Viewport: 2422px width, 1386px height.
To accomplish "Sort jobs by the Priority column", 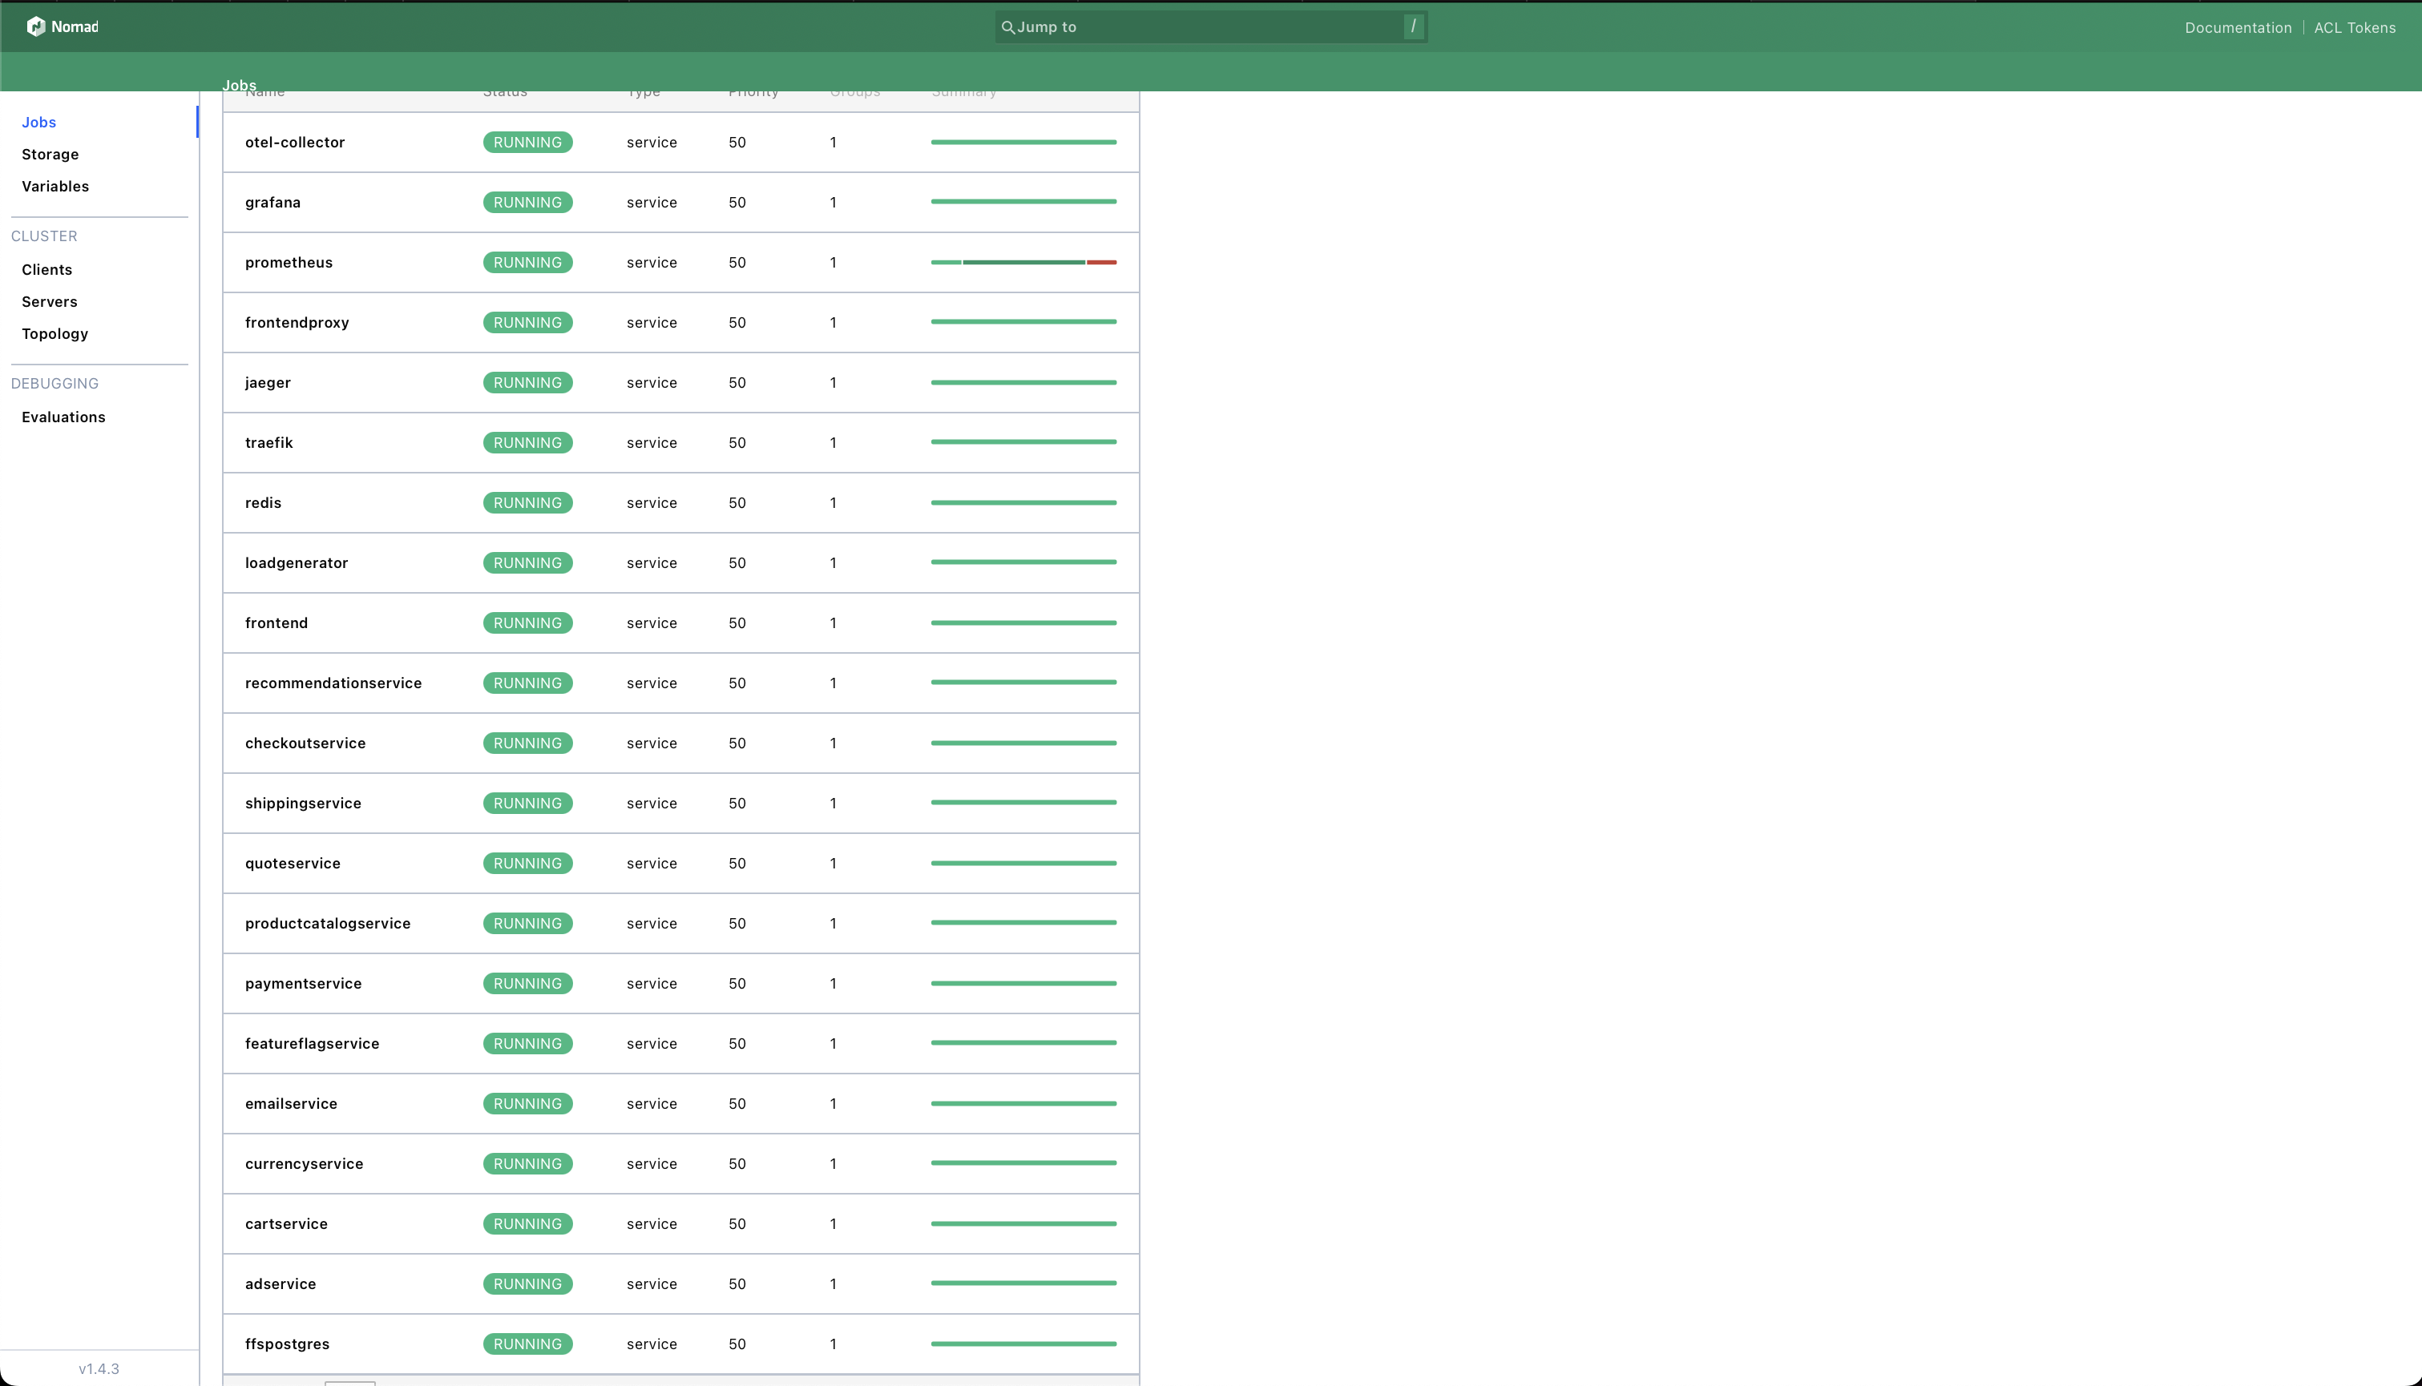I will [x=753, y=91].
